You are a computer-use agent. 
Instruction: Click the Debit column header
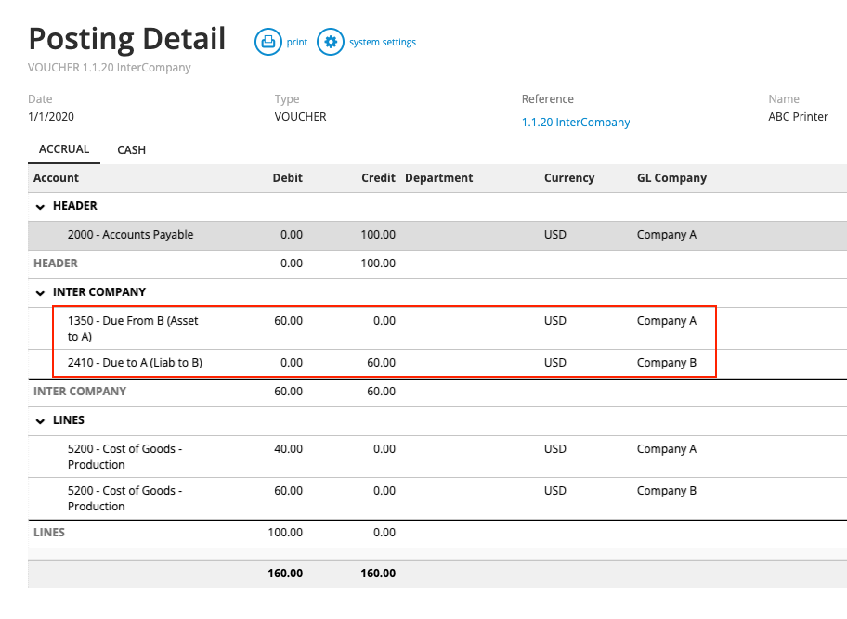coord(287,178)
